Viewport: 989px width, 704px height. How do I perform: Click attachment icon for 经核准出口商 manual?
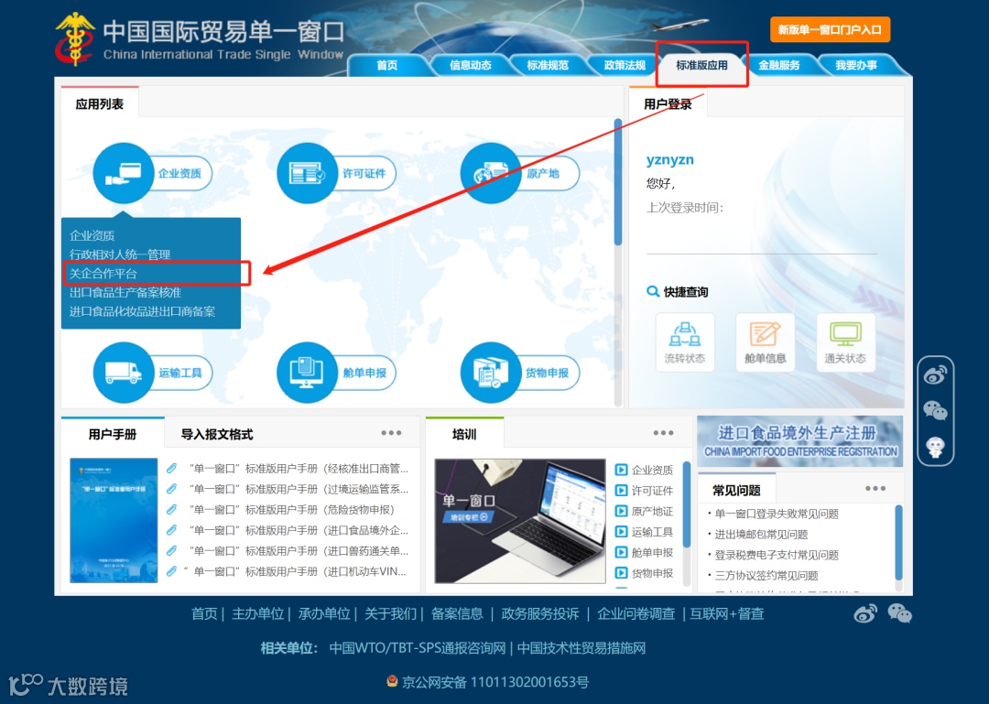(x=171, y=468)
